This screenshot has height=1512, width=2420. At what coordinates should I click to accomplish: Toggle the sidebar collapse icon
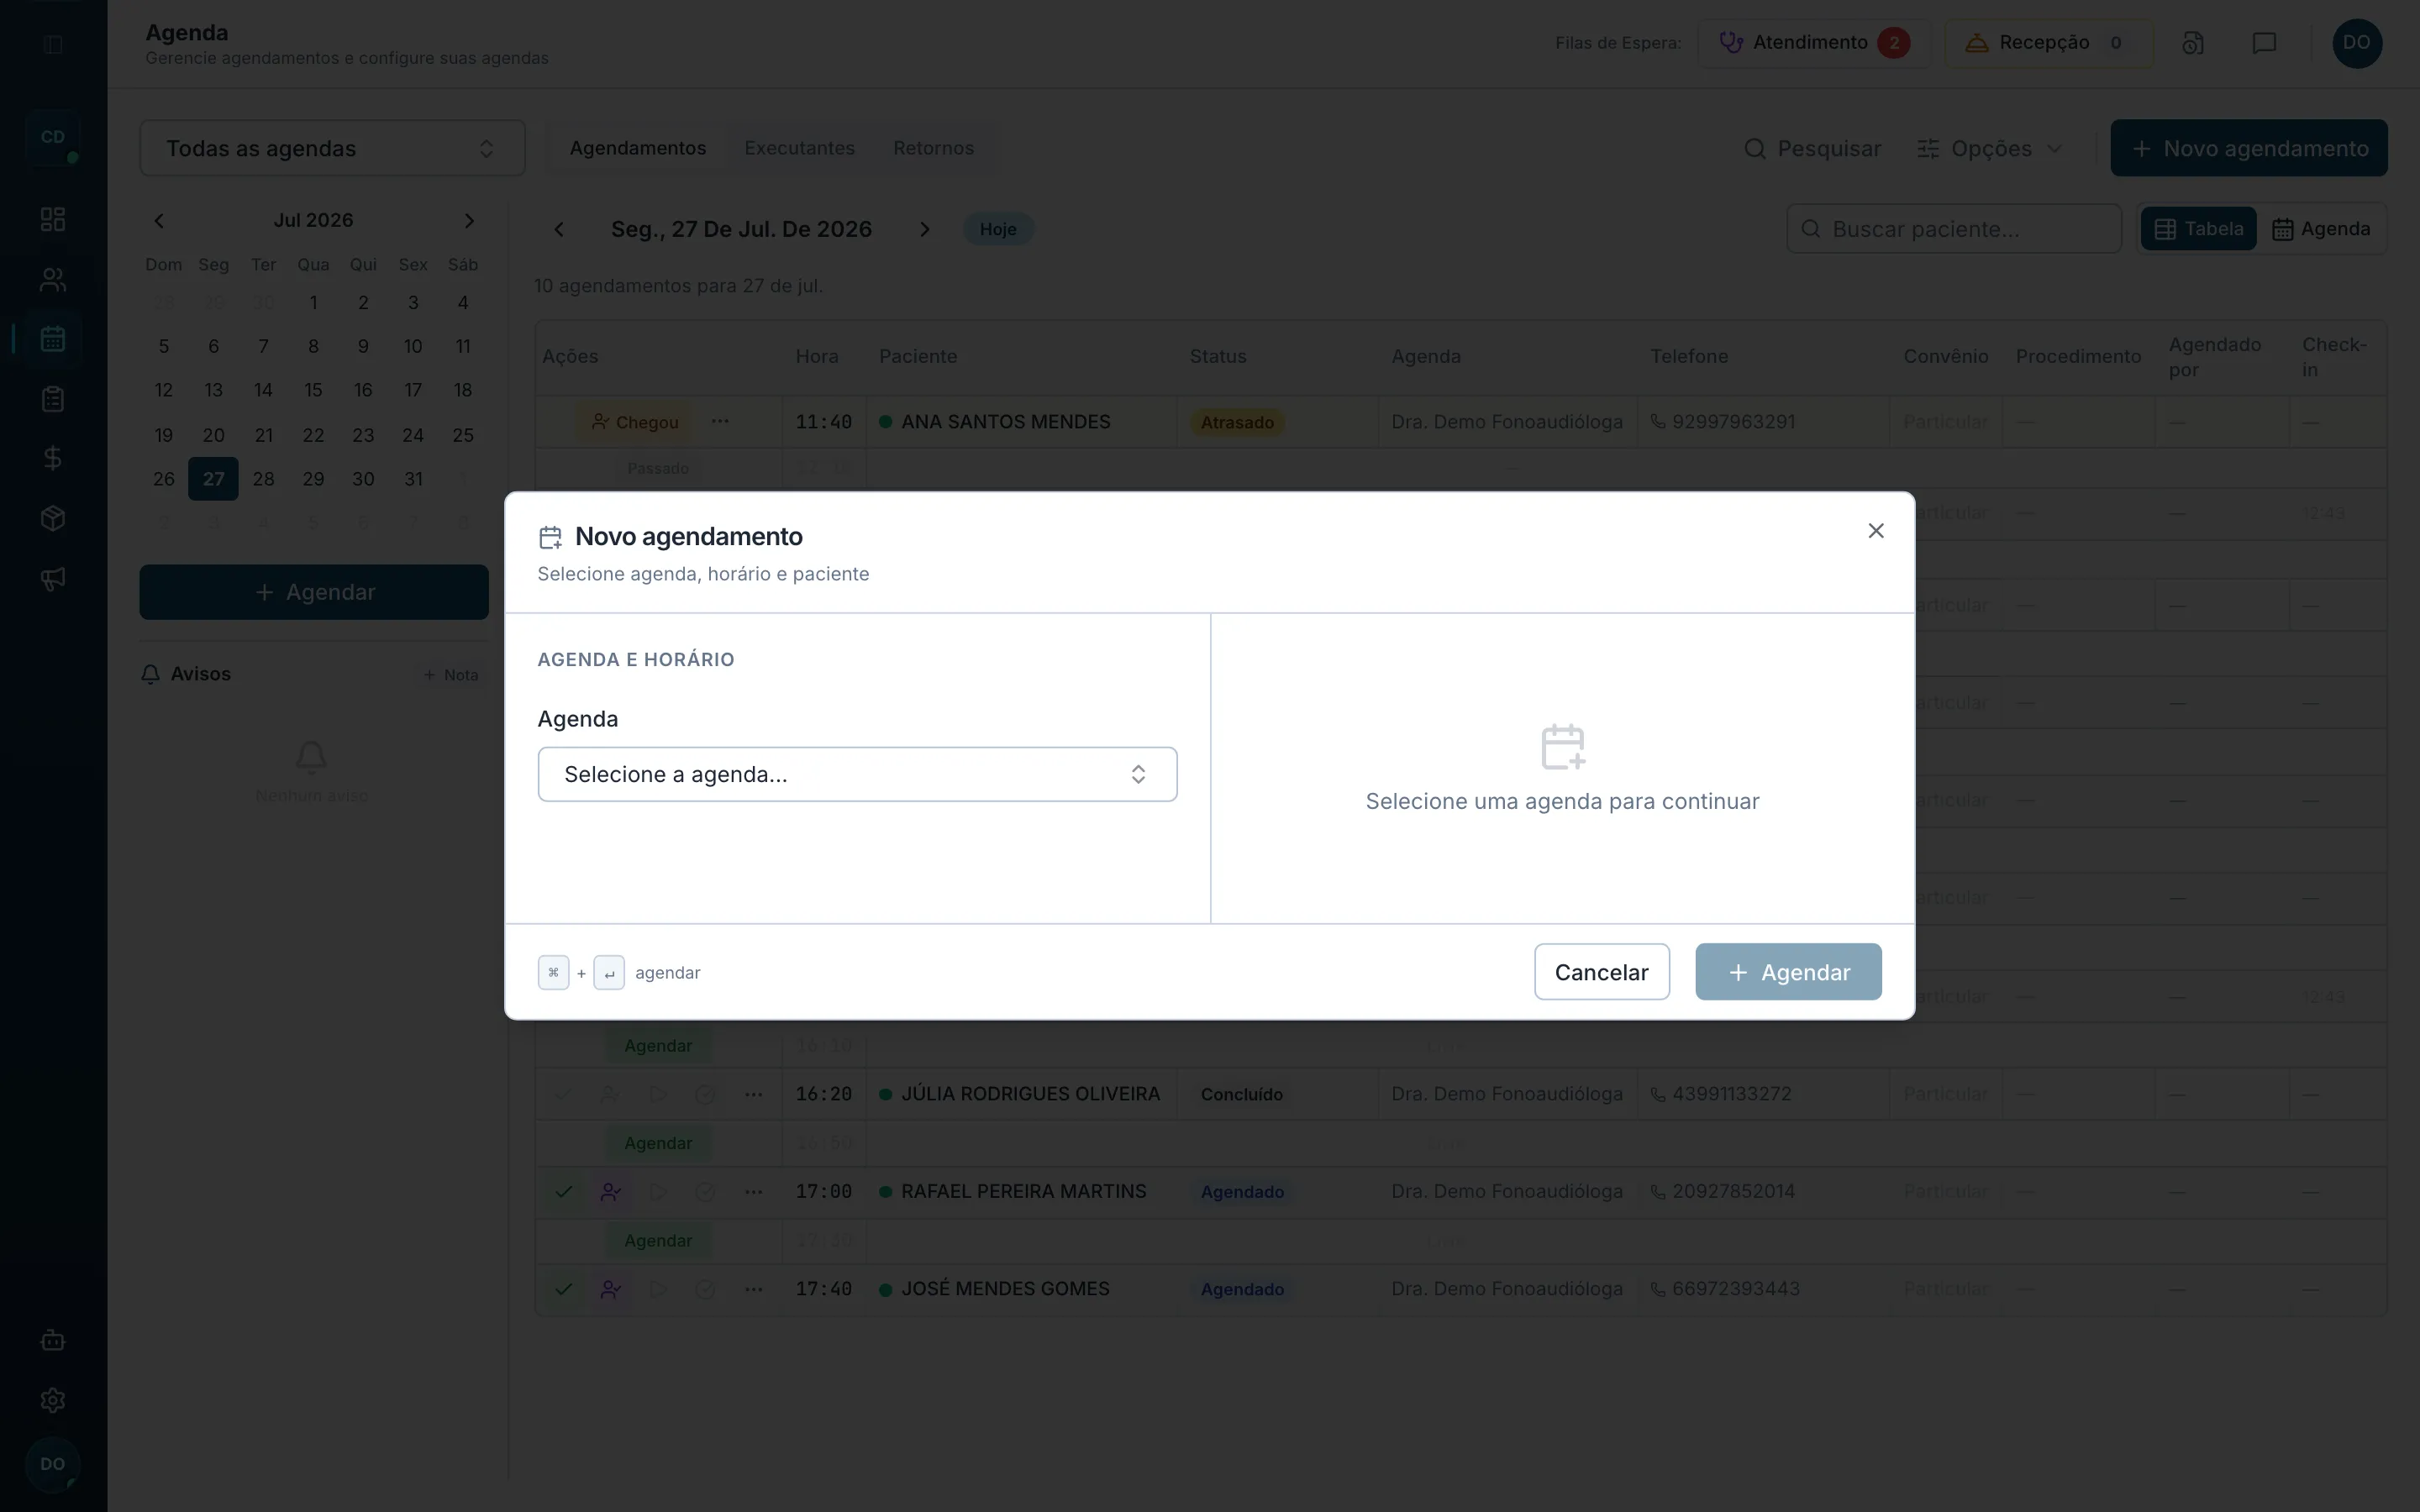(53, 44)
